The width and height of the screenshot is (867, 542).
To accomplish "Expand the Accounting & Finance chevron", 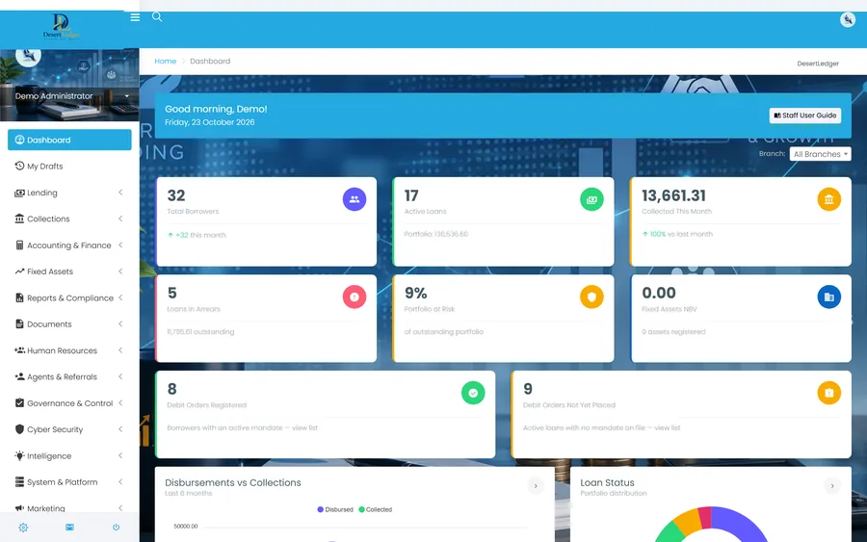I will [x=120, y=245].
